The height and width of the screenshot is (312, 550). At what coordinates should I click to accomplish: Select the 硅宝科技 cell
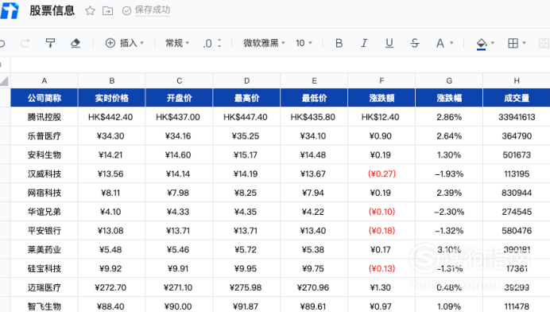[45, 268]
